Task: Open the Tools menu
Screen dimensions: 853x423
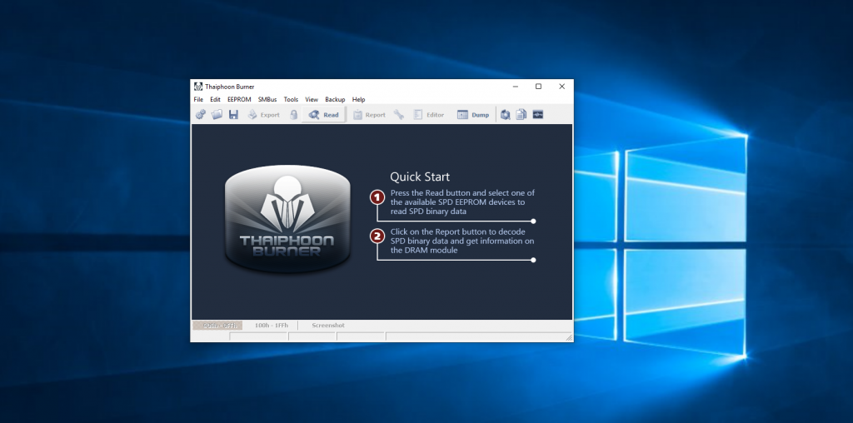Action: point(291,99)
